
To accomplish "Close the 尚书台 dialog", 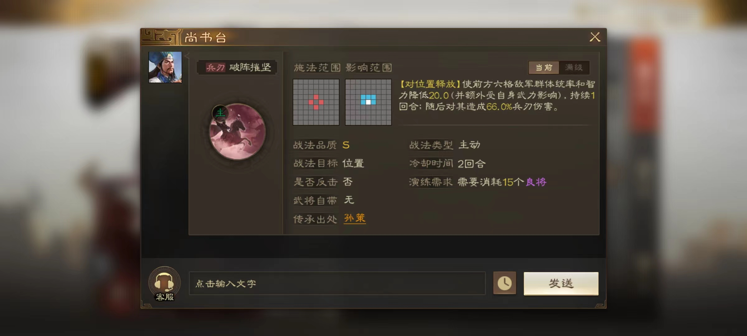I will [x=595, y=37].
